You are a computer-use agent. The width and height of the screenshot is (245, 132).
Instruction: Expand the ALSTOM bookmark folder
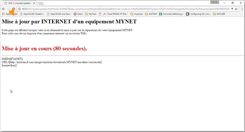coord(151,14)
